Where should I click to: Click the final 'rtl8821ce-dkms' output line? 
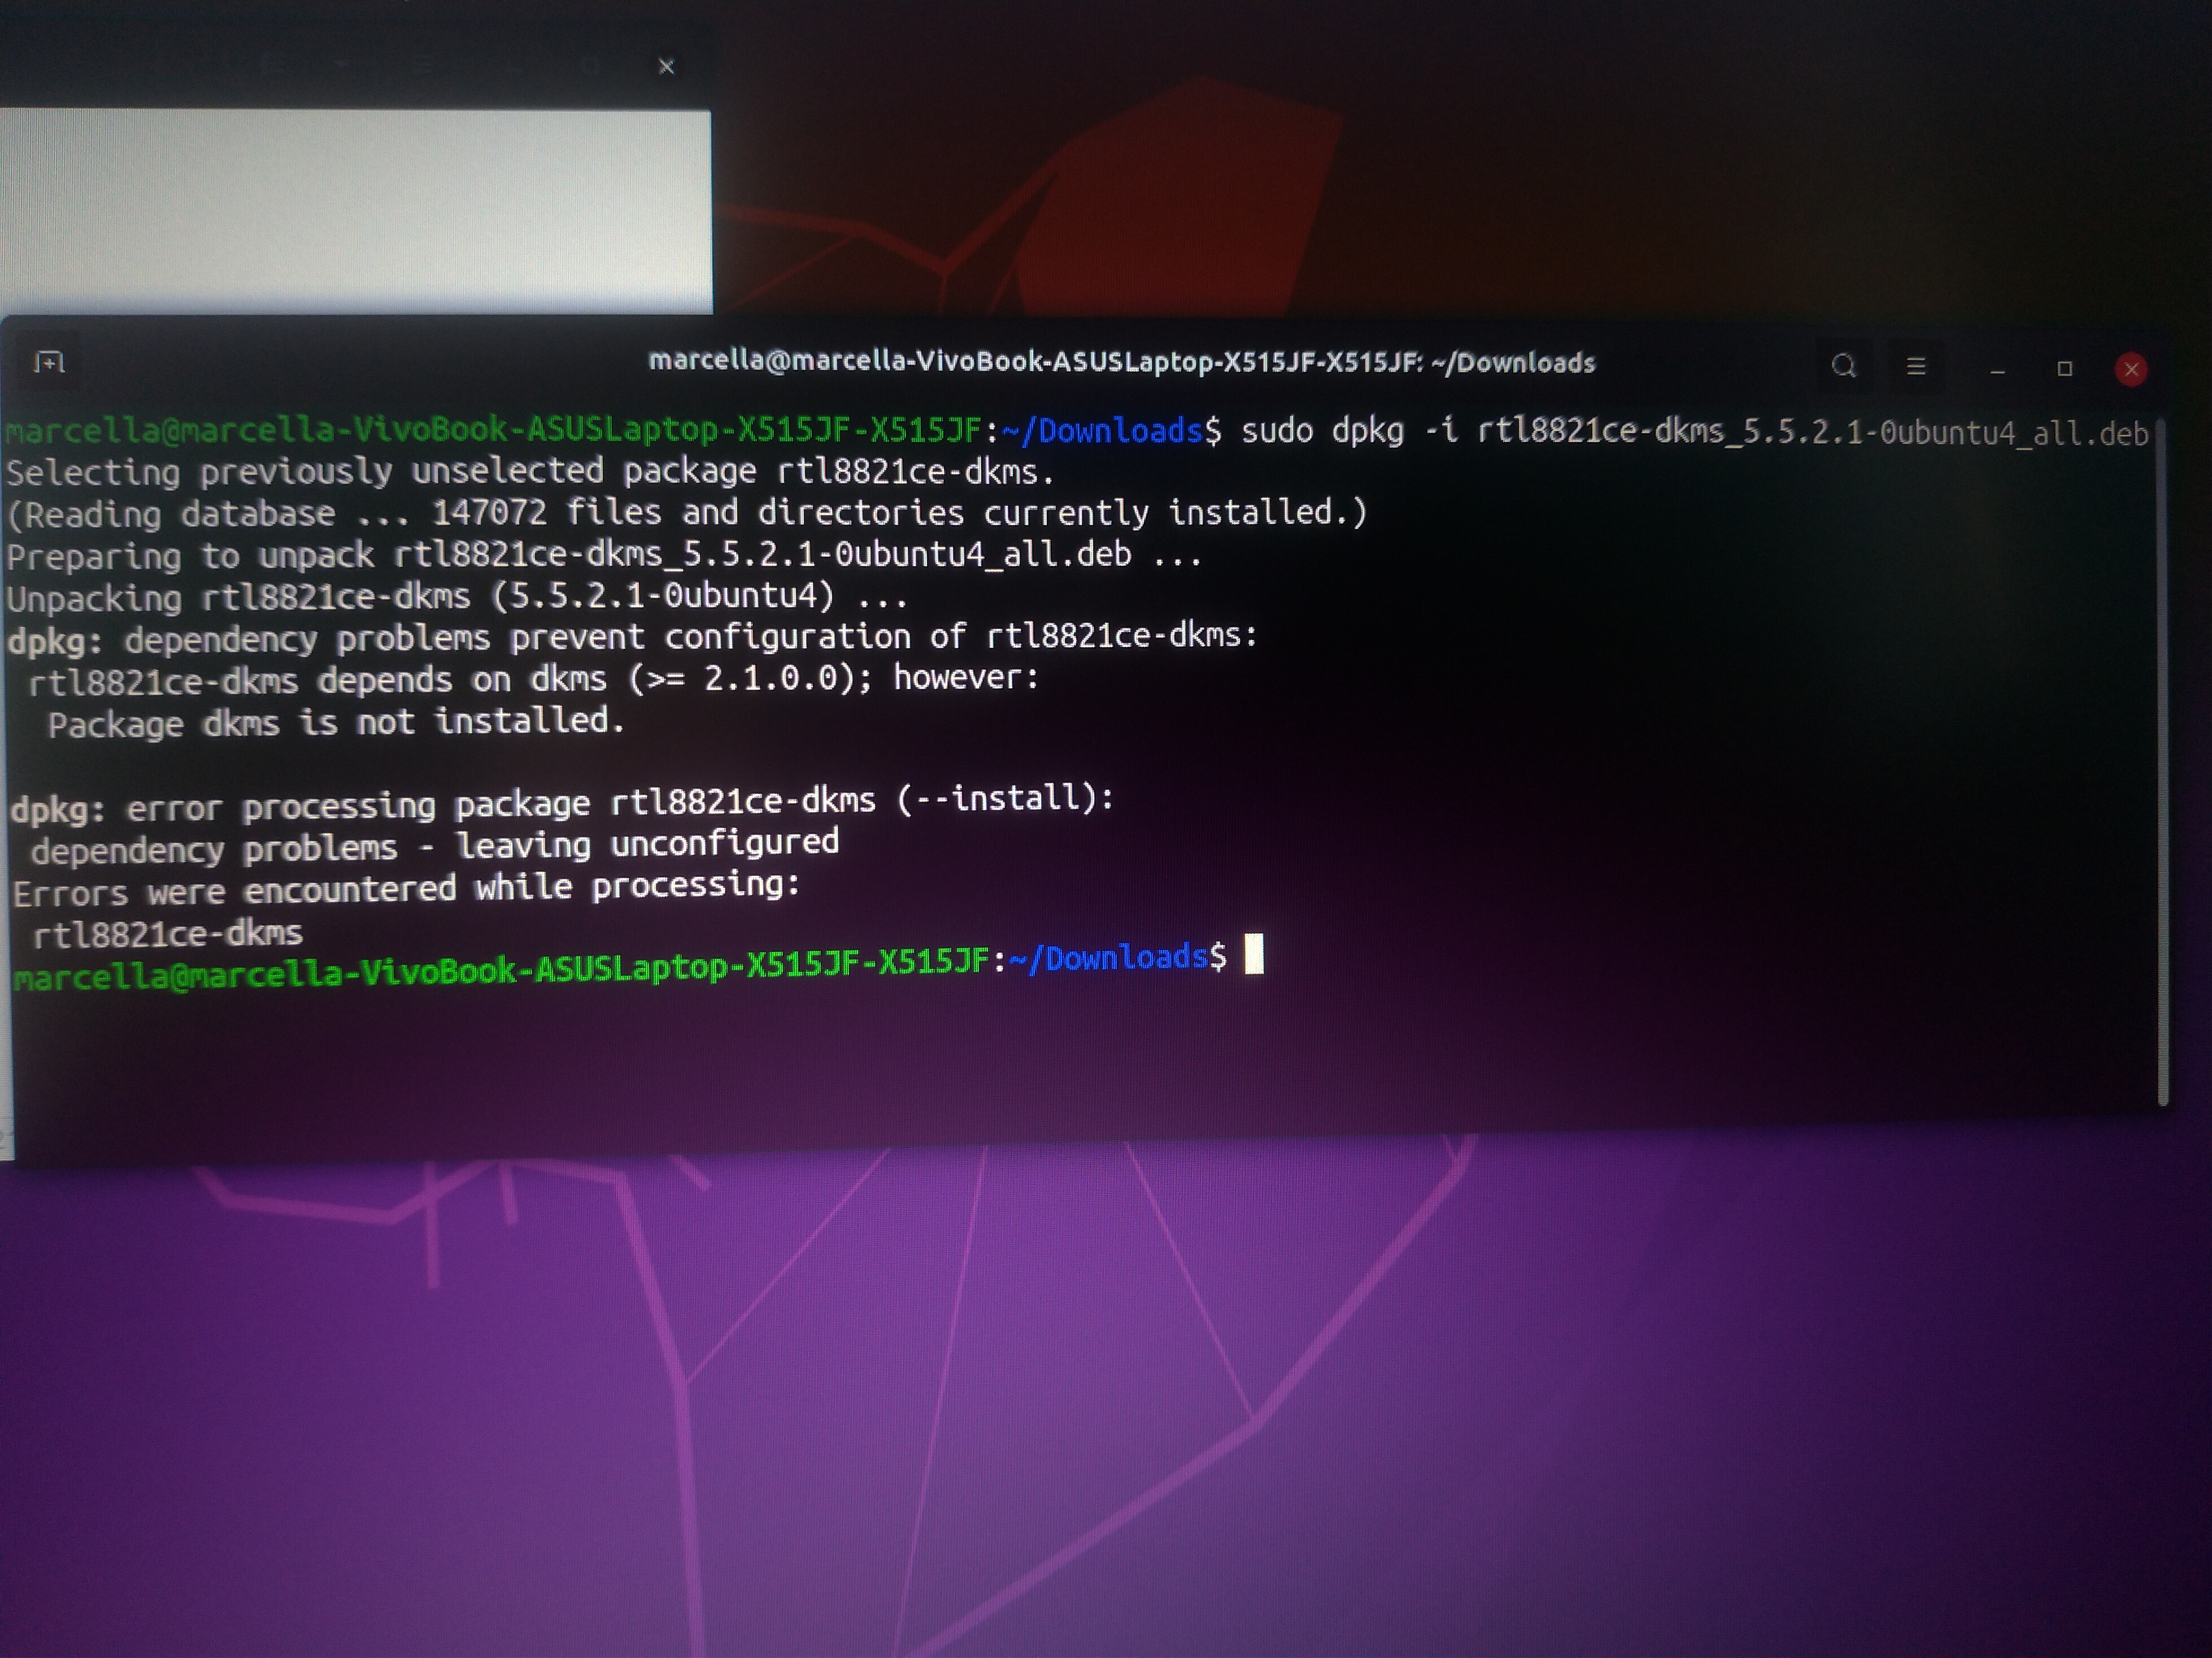(167, 934)
